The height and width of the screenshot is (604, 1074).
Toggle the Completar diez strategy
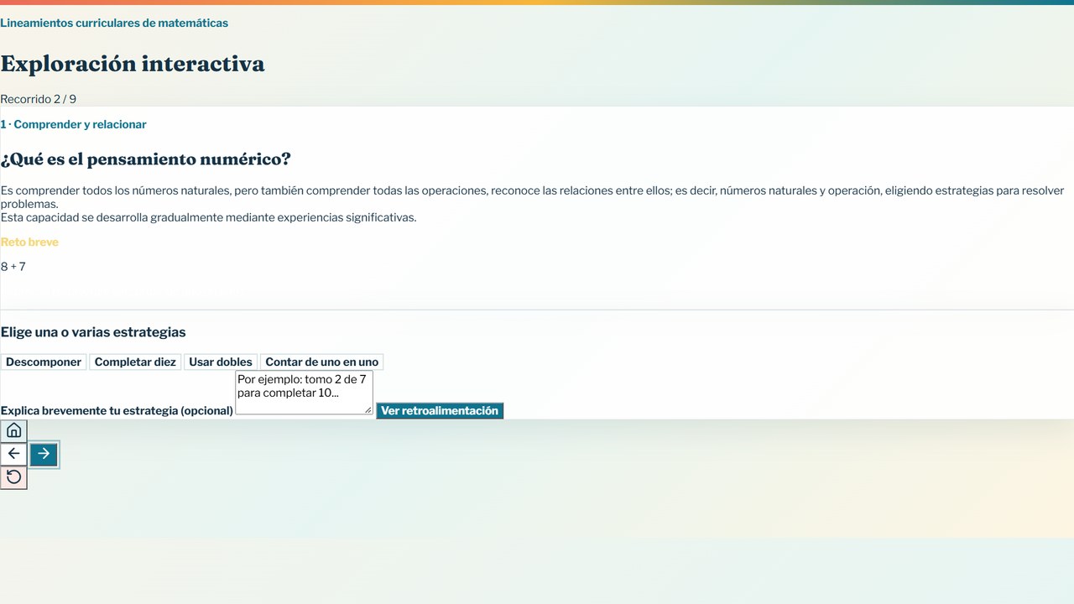pyautogui.click(x=135, y=362)
